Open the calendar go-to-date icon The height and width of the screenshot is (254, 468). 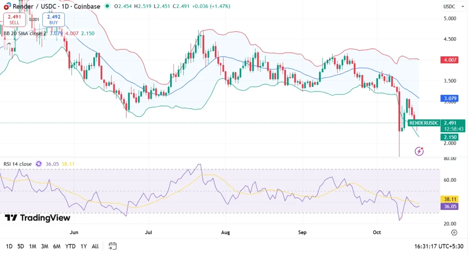click(x=113, y=246)
